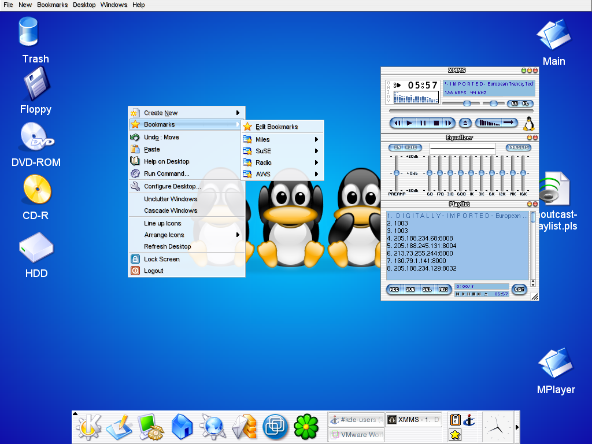Click the XMMS volume slider knob
The width and height of the screenshot is (592, 444).
(467, 103)
